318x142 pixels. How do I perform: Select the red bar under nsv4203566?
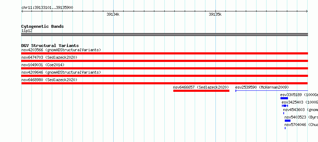(164, 53)
